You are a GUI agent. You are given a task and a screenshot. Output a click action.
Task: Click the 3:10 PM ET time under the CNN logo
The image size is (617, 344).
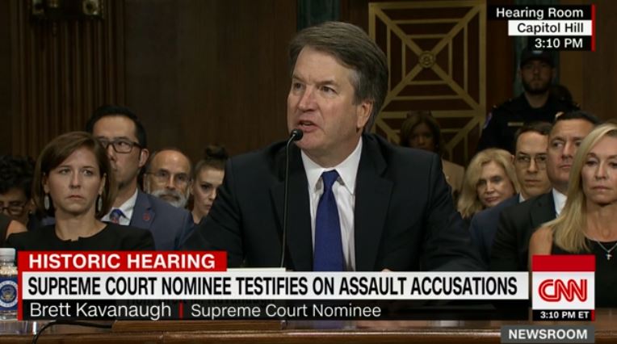(x=565, y=315)
